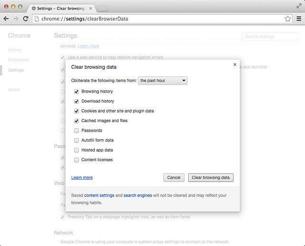Image resolution: width=305 pixels, height=246 pixels.
Task: Follow the content settings link
Action: point(99,195)
